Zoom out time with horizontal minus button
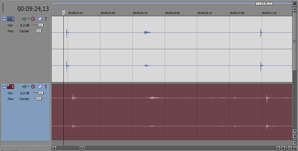Screen dimensions: 298x151 (290, 148)
